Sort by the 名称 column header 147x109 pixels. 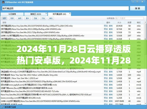pyautogui.click(x=4, y=22)
